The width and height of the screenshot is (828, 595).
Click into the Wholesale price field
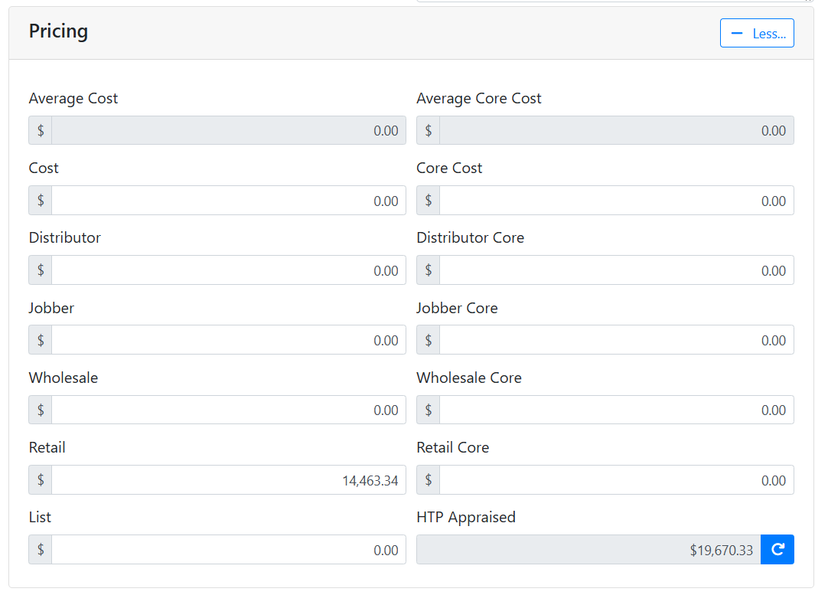pyautogui.click(x=228, y=410)
